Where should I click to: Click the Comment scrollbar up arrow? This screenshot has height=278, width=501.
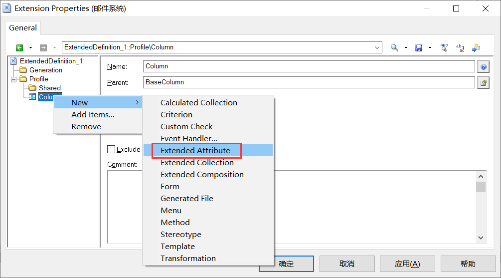481,176
